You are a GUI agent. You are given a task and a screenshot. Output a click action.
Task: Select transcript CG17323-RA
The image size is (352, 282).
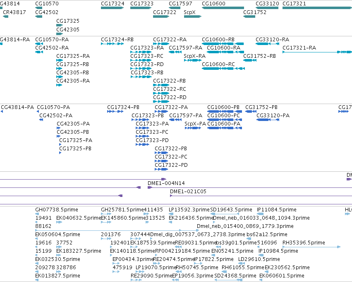141,52
